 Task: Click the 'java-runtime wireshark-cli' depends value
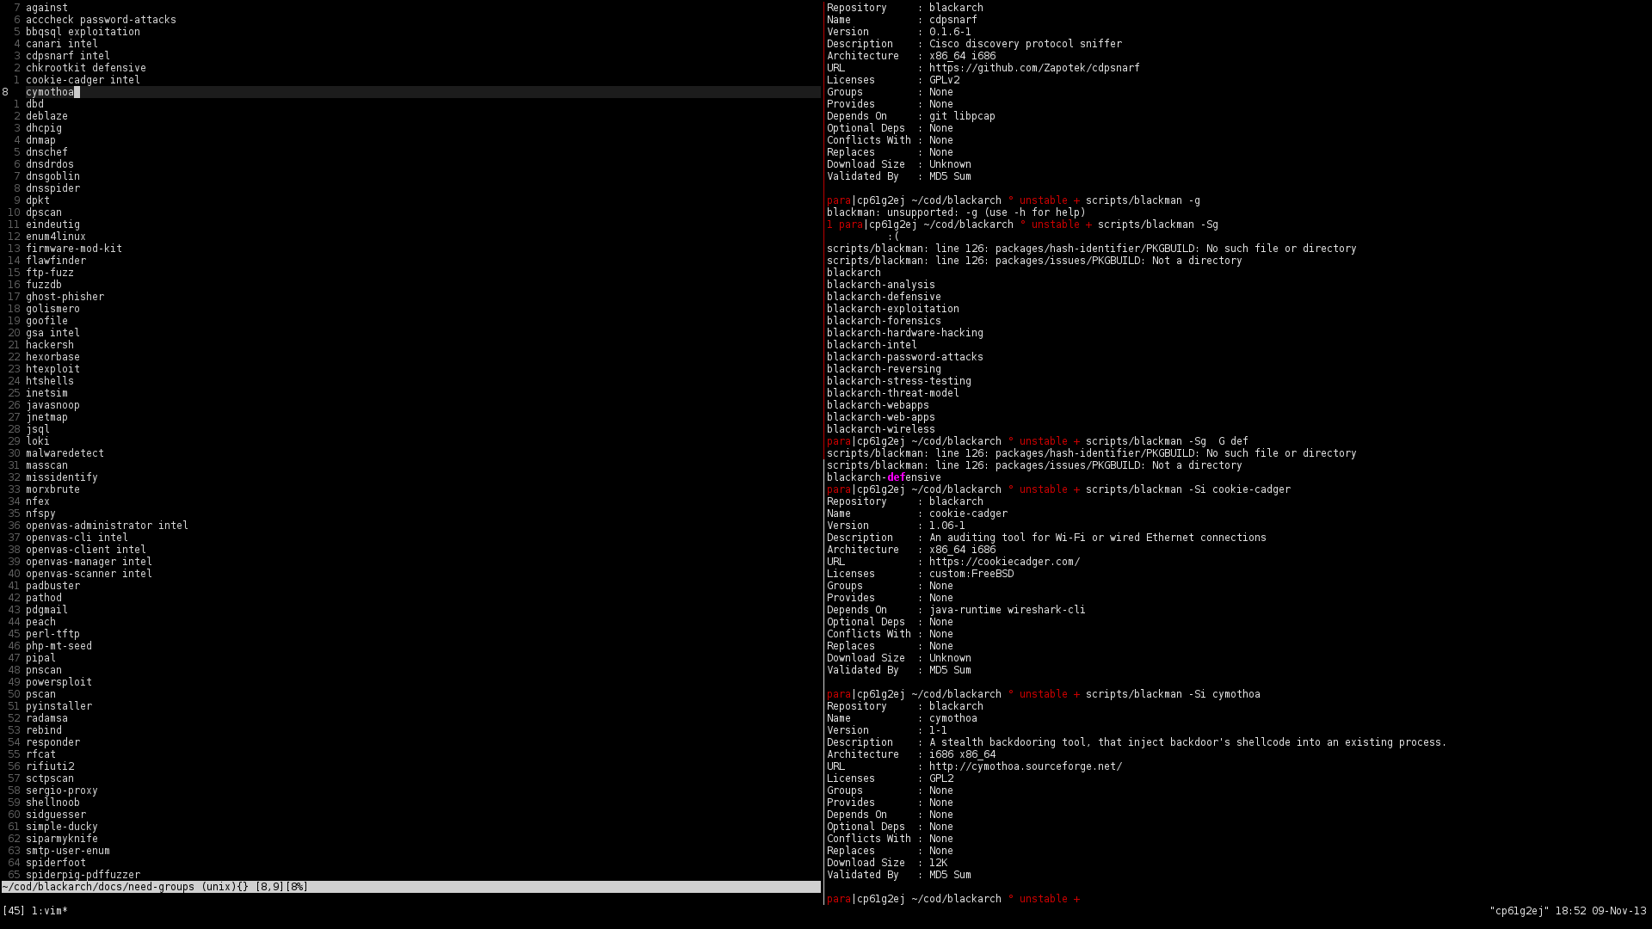pyautogui.click(x=1008, y=610)
